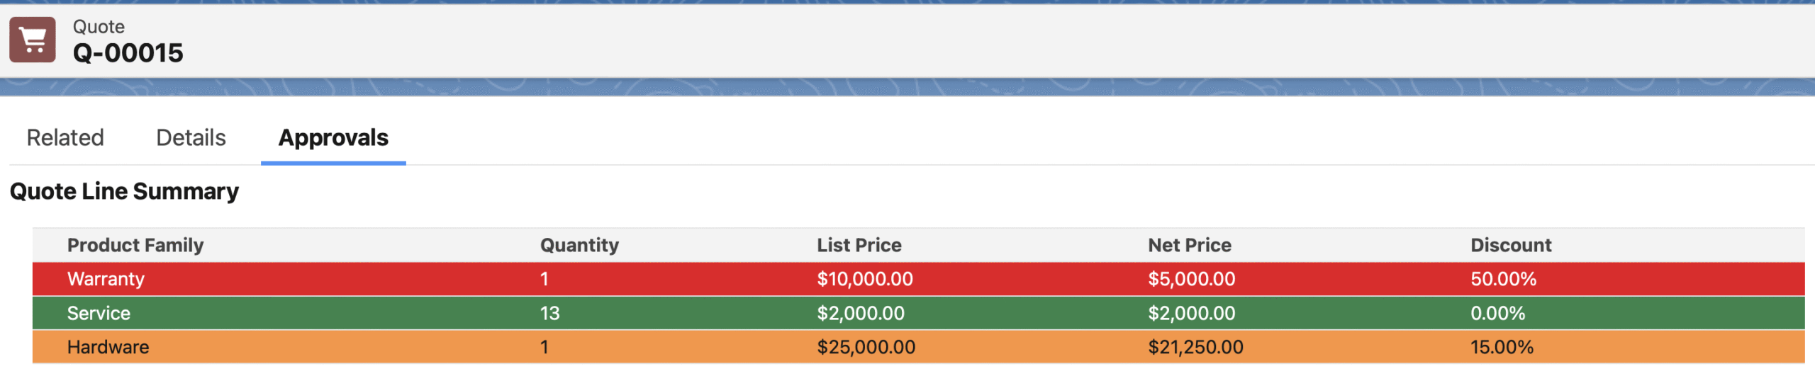The image size is (1815, 376).
Task: Open the Related tab
Action: [x=65, y=137]
